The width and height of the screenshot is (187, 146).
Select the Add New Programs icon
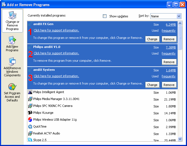(x=12, y=40)
